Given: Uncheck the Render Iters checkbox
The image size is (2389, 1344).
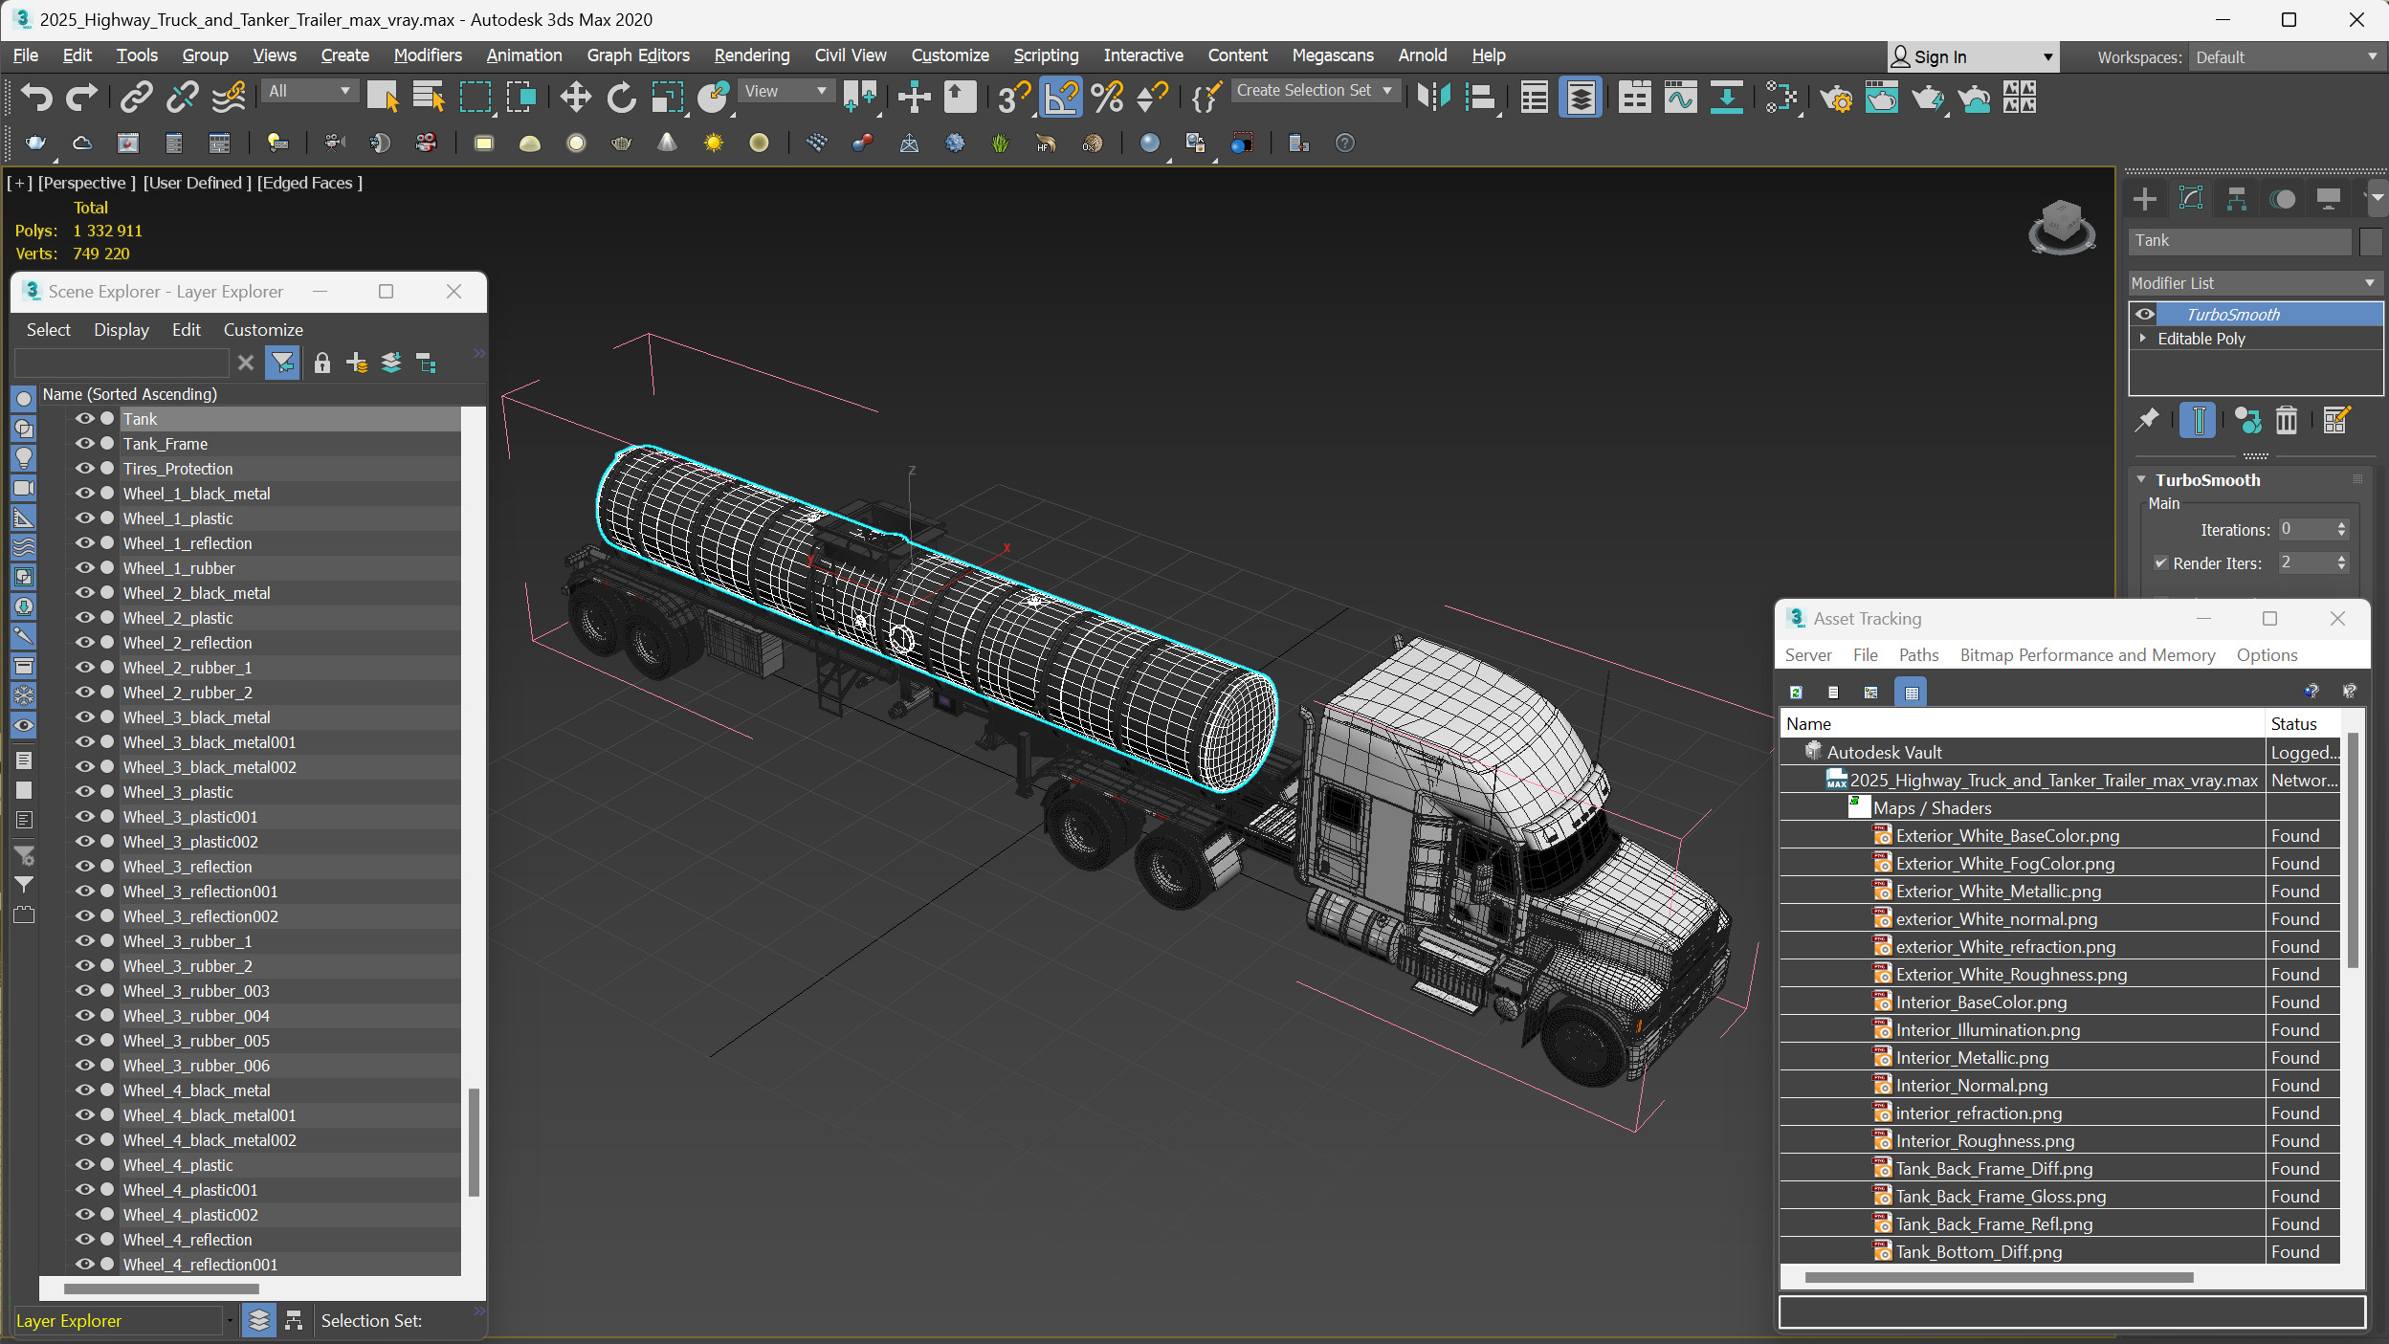Looking at the screenshot, I should click(x=2160, y=562).
